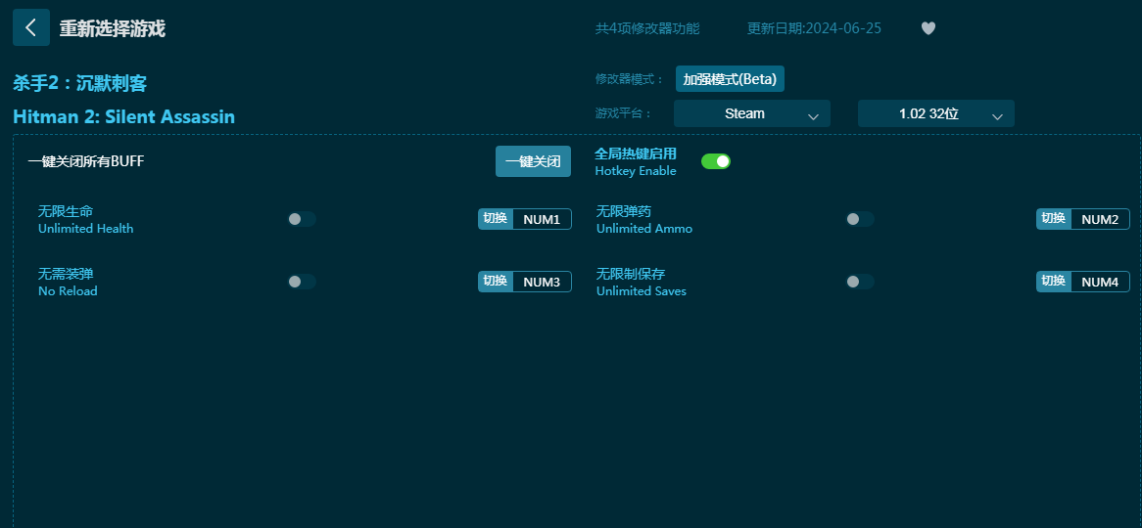
Task: Favorite this trainer with the heart icon
Action: 928,28
